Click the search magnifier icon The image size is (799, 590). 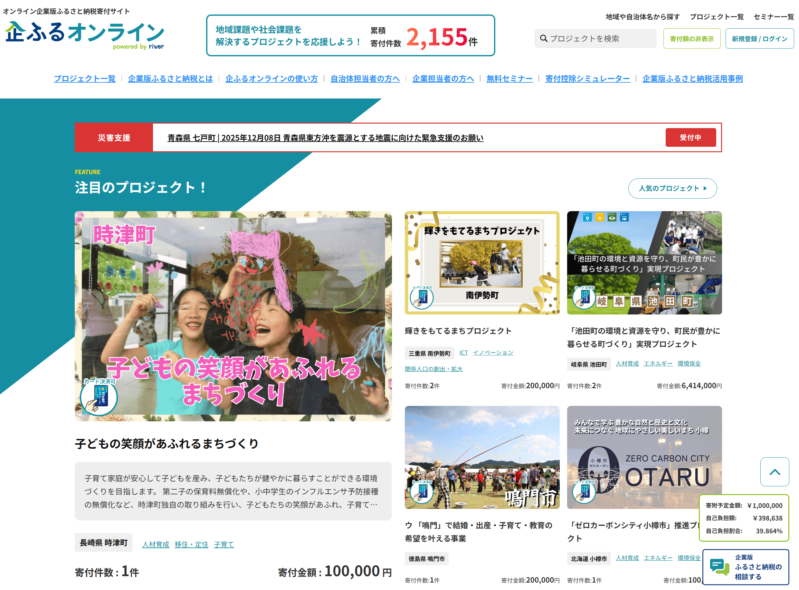point(543,39)
